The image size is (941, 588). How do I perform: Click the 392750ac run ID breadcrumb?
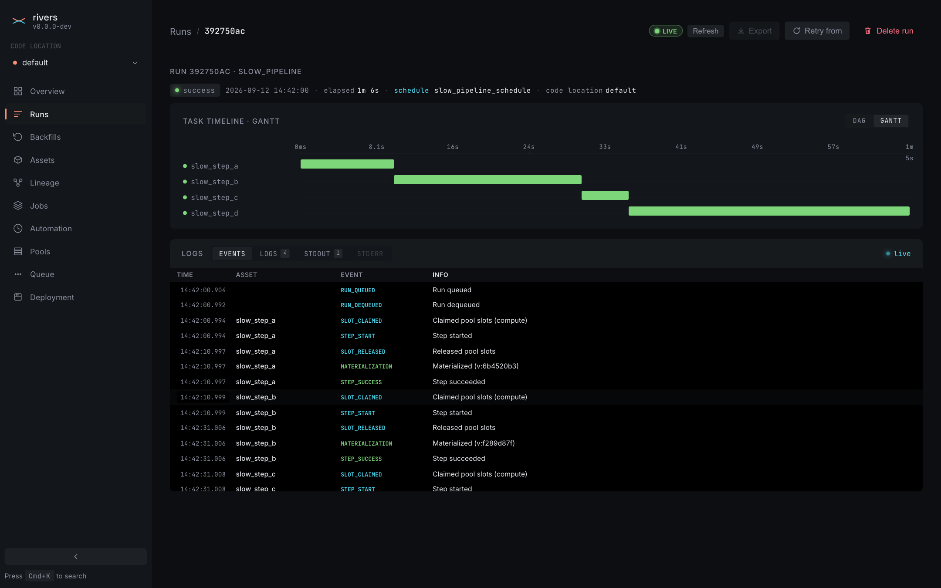pos(225,31)
